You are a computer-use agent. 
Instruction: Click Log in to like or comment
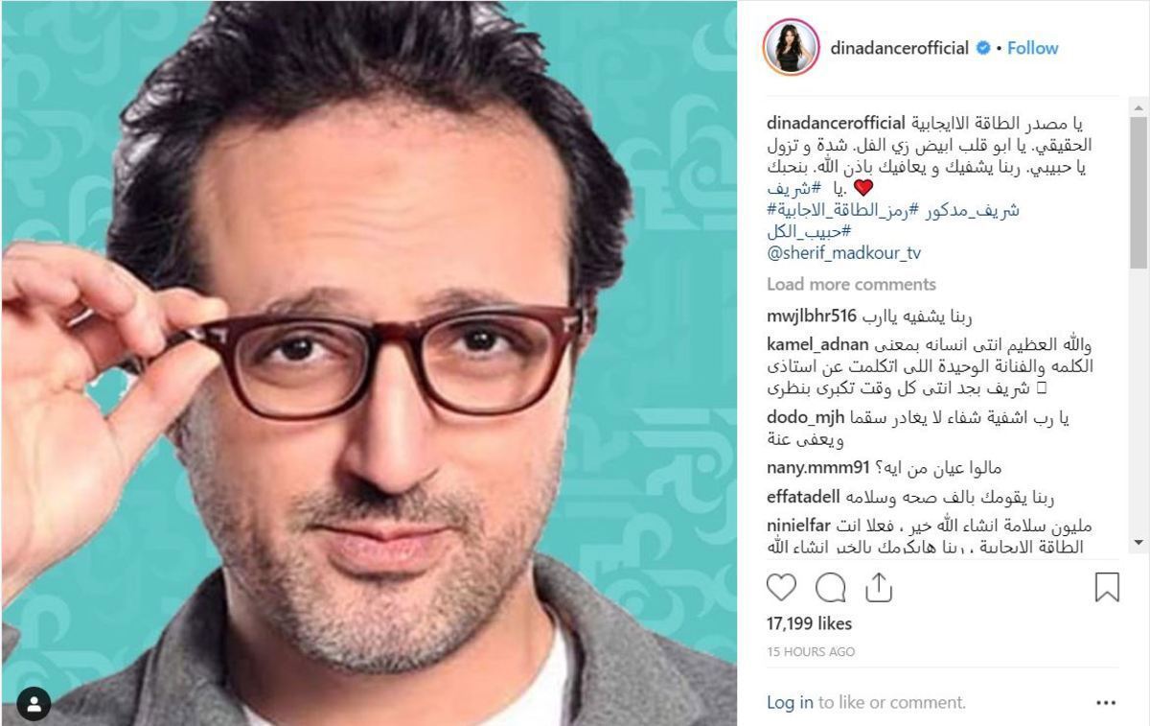pos(790,703)
